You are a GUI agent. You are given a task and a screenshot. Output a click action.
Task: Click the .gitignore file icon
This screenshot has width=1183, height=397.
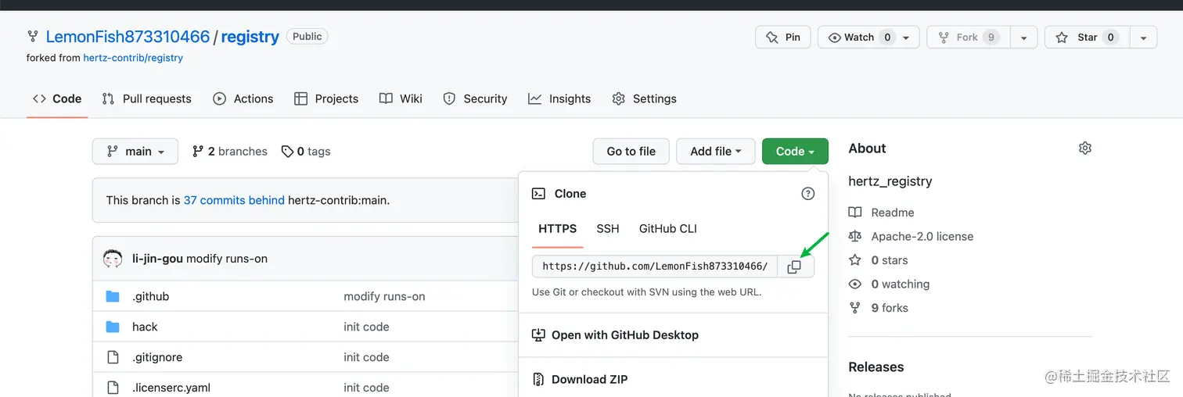click(113, 357)
